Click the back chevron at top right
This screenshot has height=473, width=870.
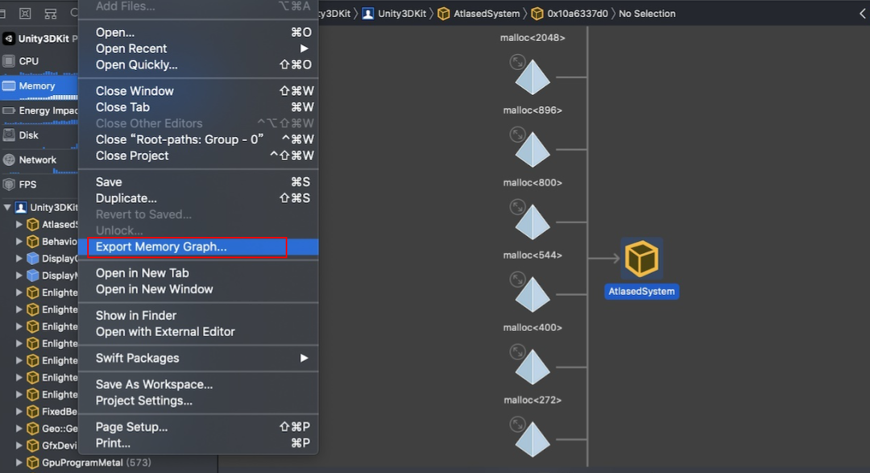click(863, 14)
